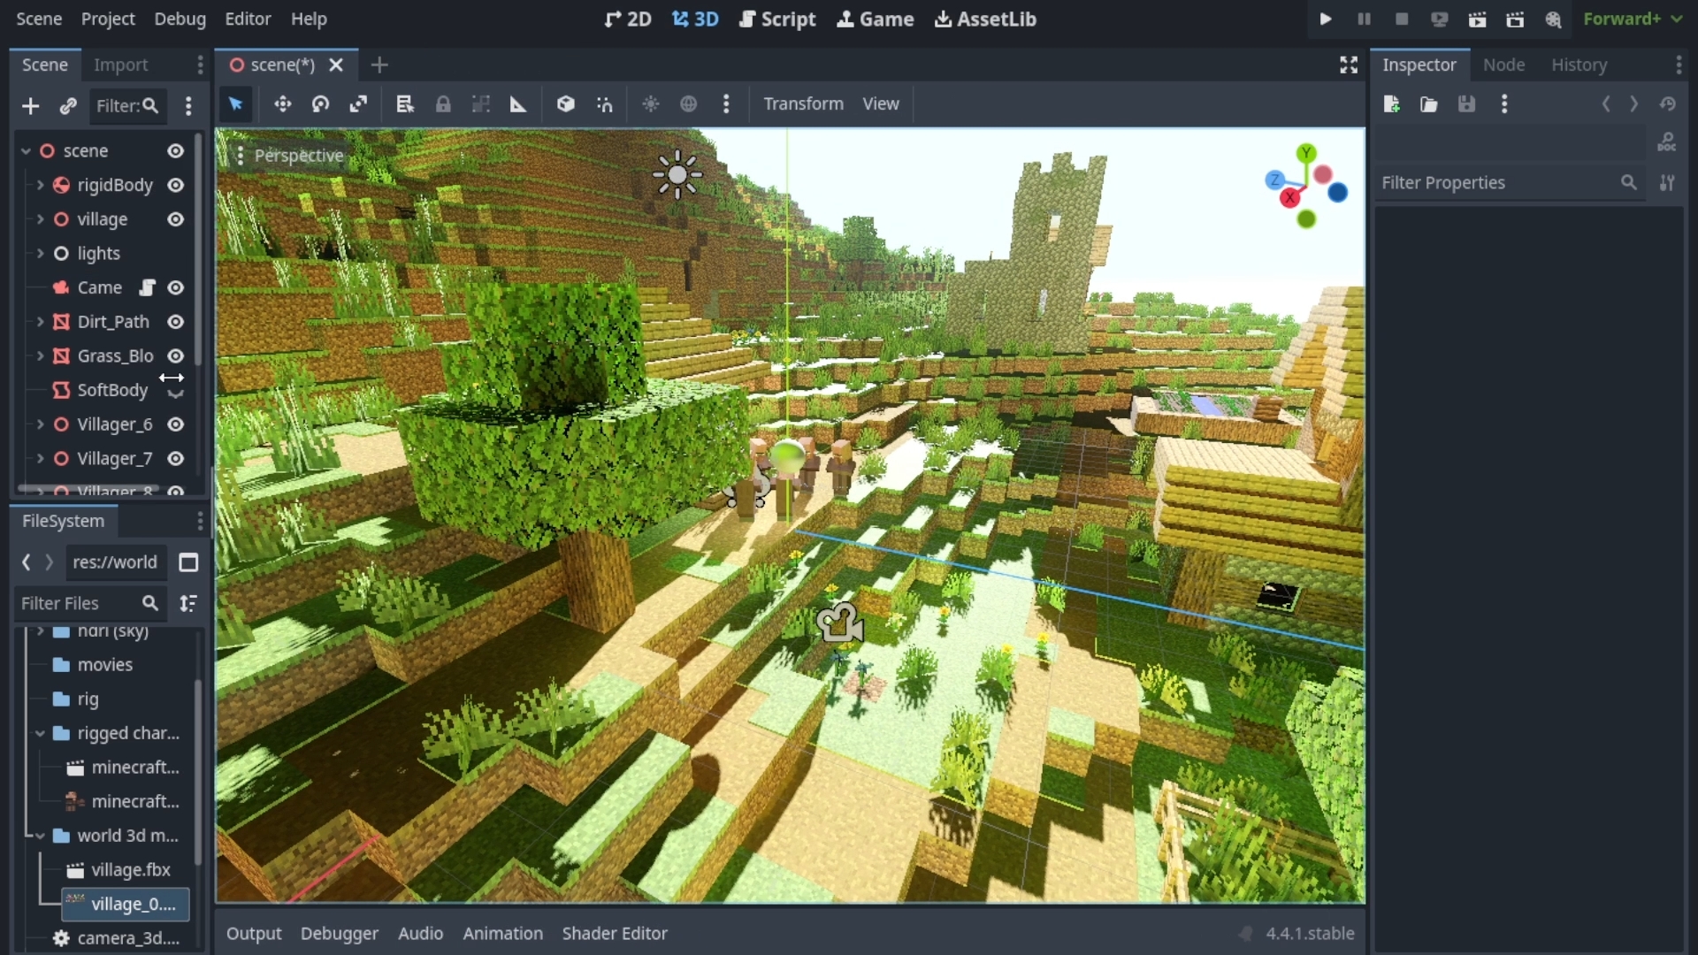
Task: Save the currently edited resource
Action: click(x=1466, y=104)
